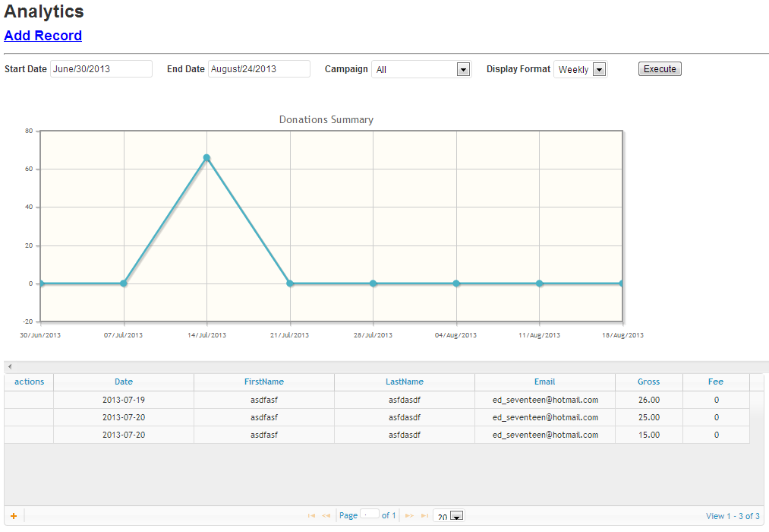
Task: Open the Campaign dropdown
Action: (421, 69)
